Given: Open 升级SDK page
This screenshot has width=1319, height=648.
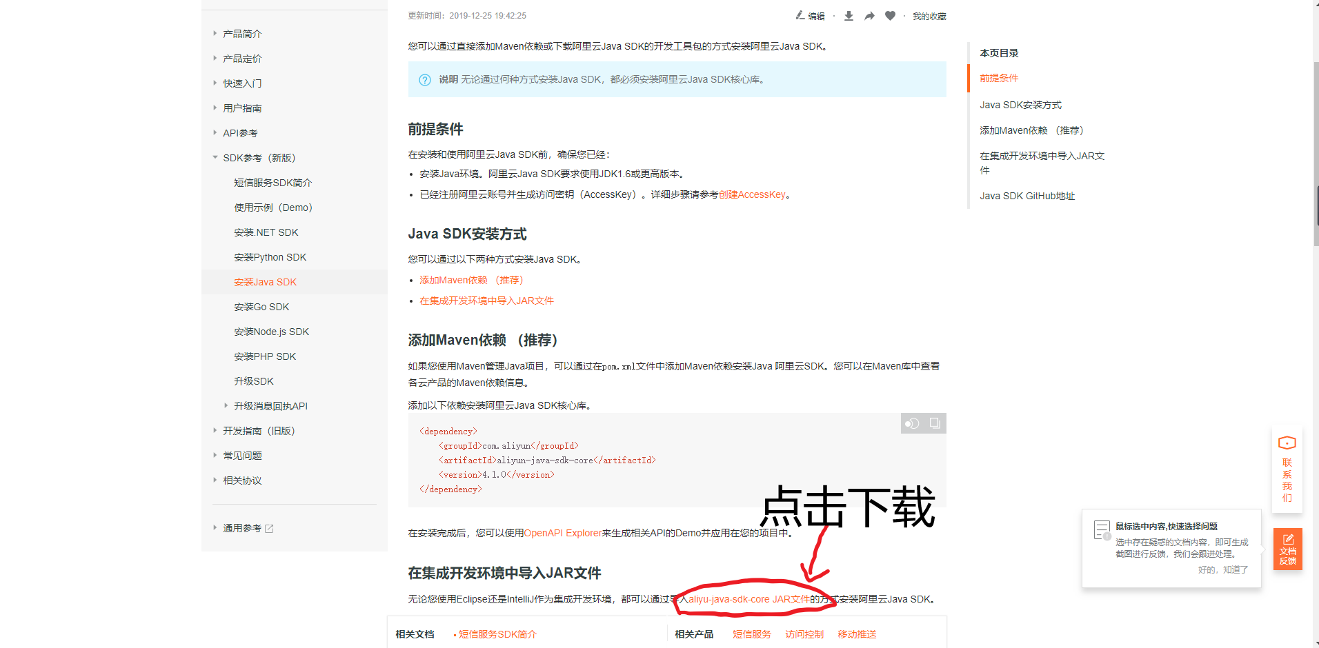Looking at the screenshot, I should coord(253,381).
